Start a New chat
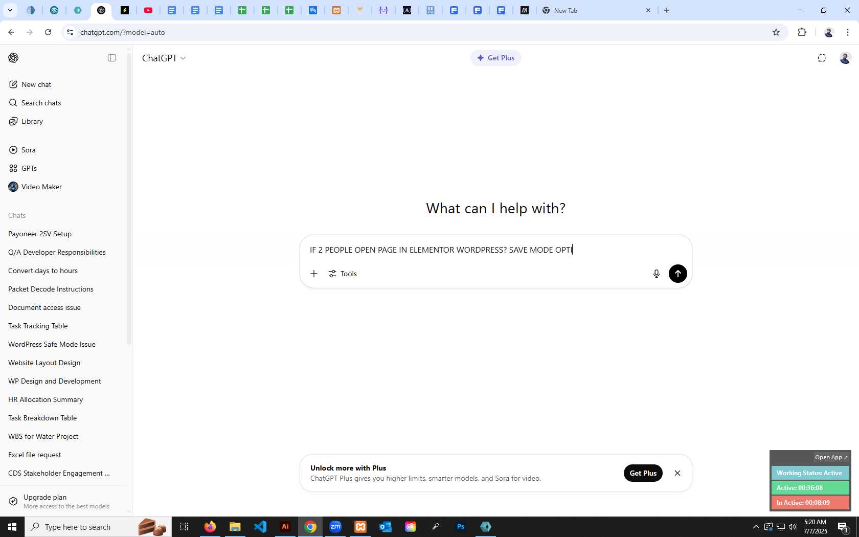 63,84
